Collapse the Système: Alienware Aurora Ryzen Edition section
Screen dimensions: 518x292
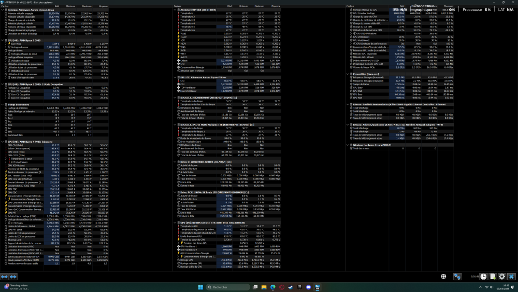click(x=2, y=10)
